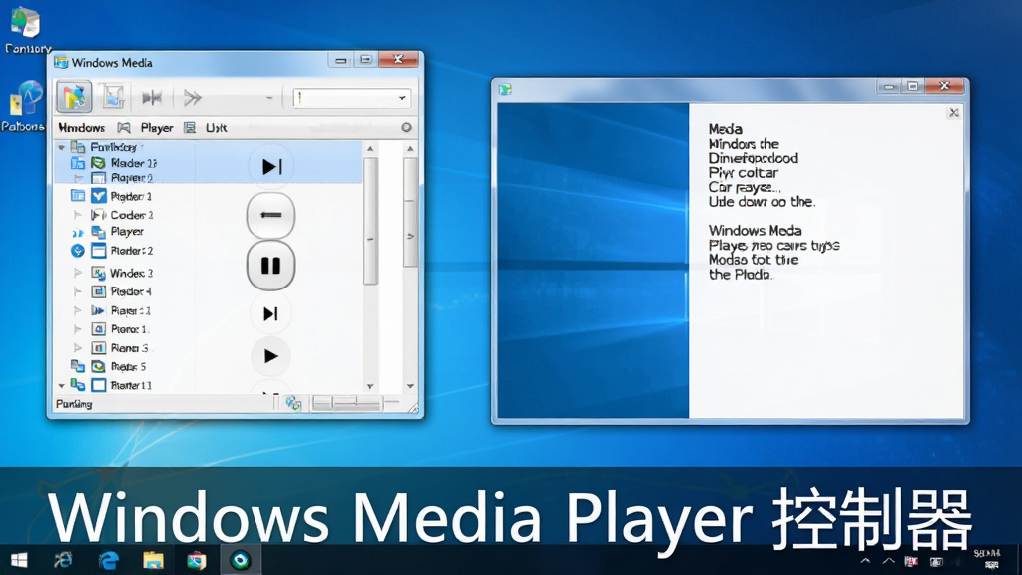The image size is (1022, 575).
Task: Click the list icon left of Ptgder 1
Action: tap(78, 195)
